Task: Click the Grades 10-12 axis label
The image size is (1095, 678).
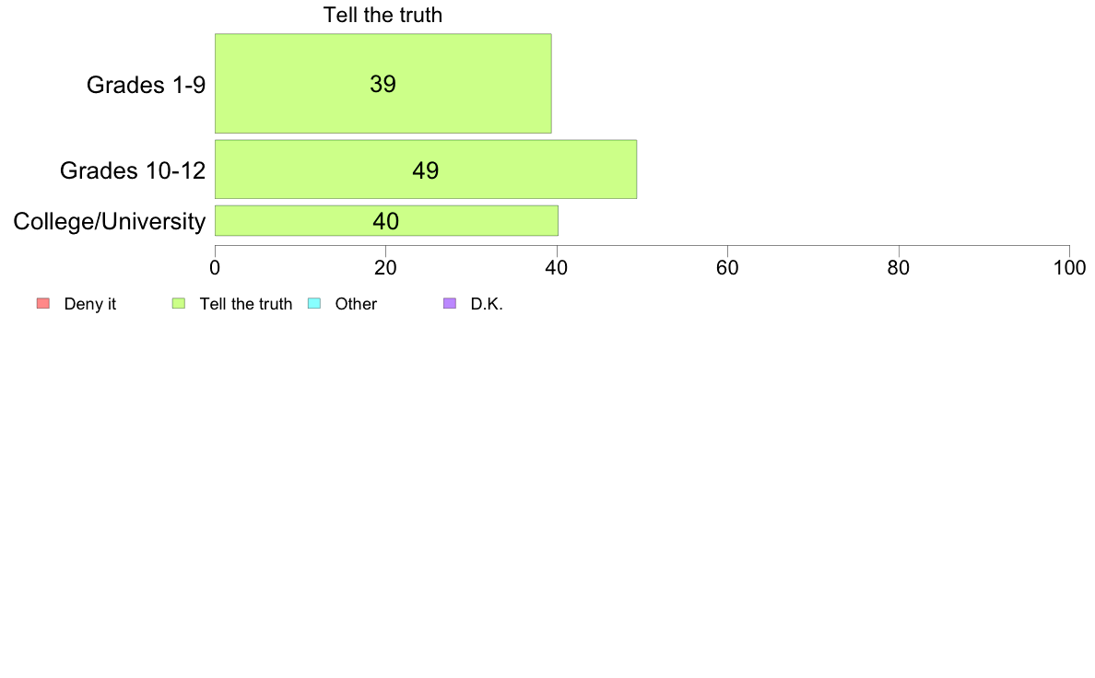Action: 133,170
